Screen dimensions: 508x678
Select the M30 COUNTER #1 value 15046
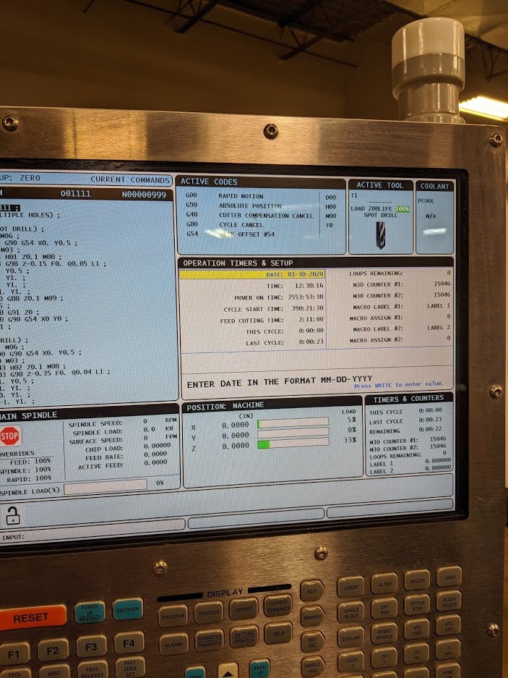(x=442, y=284)
